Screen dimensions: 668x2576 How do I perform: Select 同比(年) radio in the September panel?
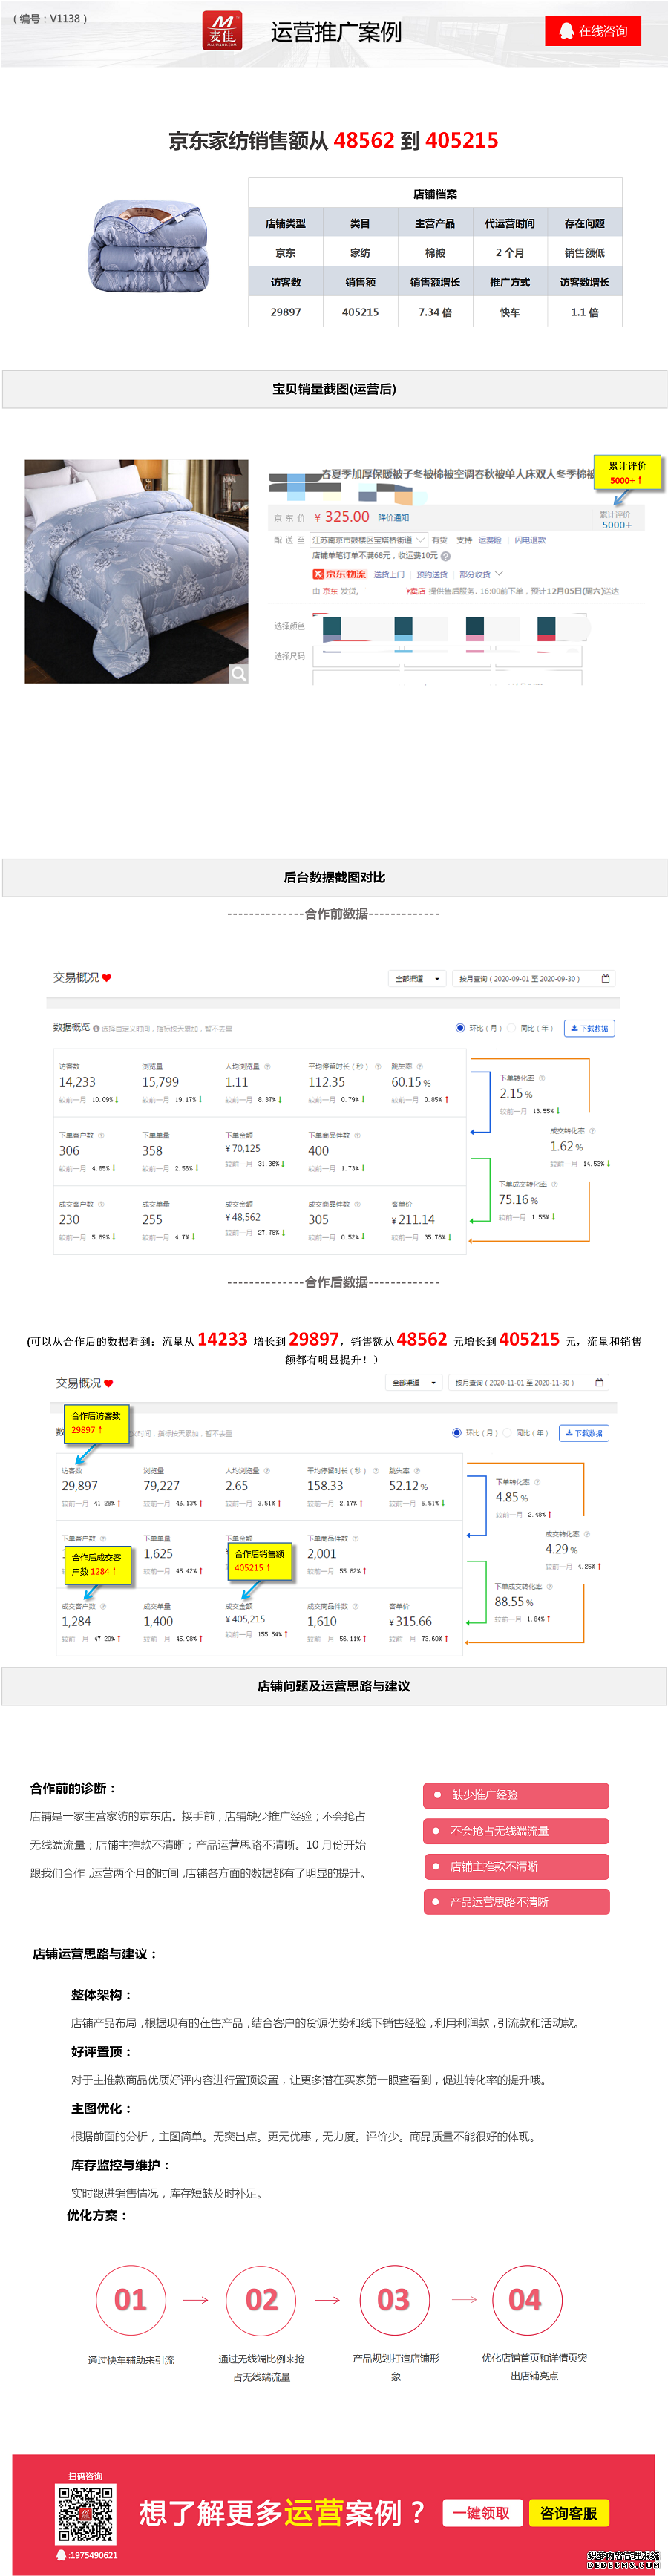(x=511, y=1028)
